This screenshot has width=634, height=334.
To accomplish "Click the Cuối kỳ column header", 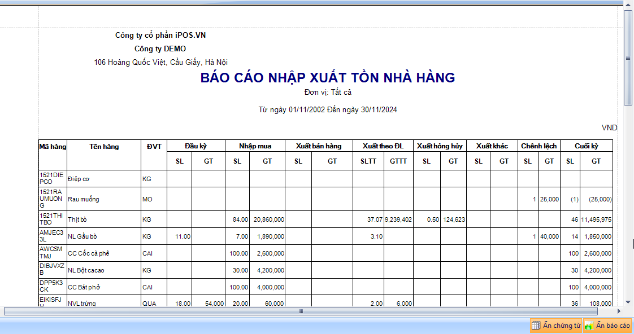I will click(586, 146).
